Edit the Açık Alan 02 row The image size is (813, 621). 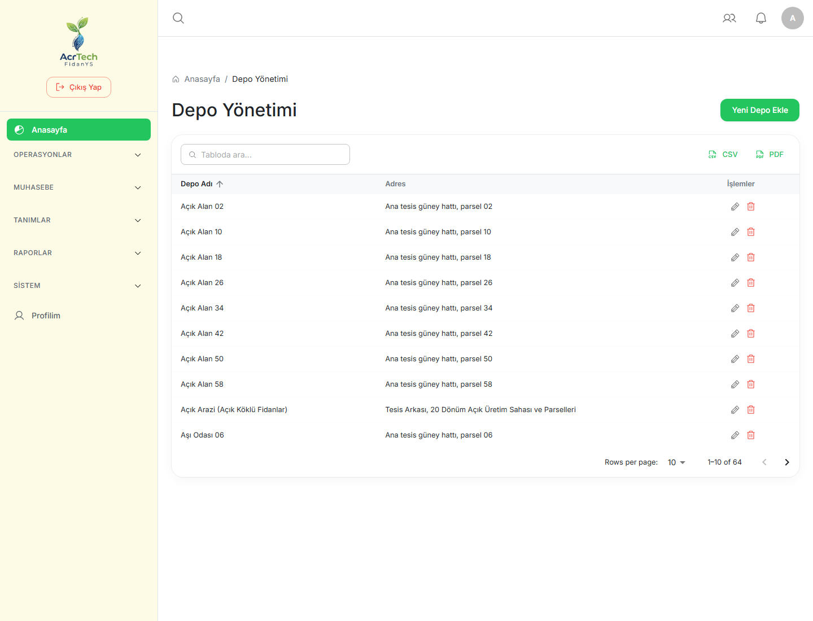pos(735,207)
